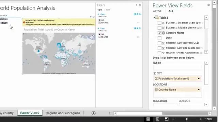Viewport: 218px width, 122px height.
Task: Check the Finance: GDP (current US$) field
Action: 159,43
